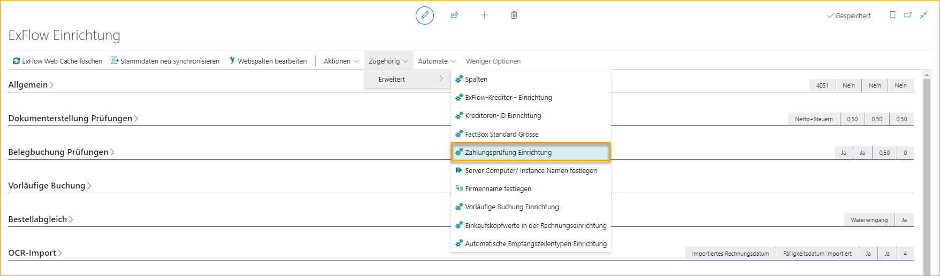
Task: Click the plus icon to create new
Action: pyautogui.click(x=484, y=15)
